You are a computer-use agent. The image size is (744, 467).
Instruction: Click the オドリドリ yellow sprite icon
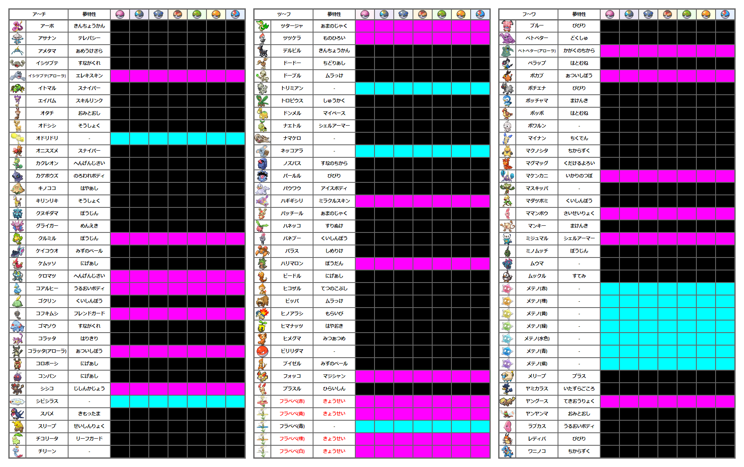pyautogui.click(x=18, y=138)
